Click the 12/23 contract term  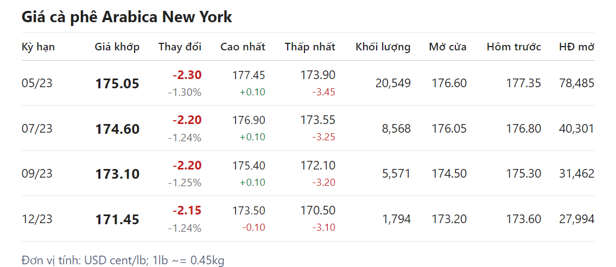37,219
